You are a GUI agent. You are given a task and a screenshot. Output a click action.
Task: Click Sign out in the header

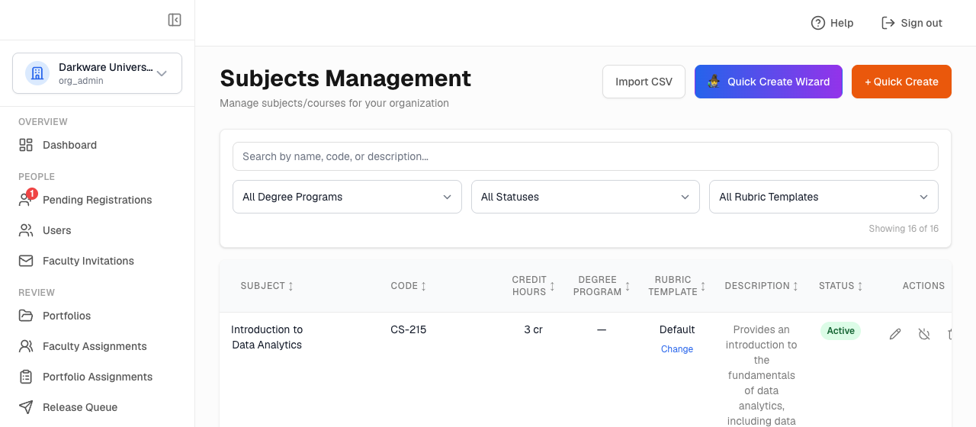click(912, 23)
